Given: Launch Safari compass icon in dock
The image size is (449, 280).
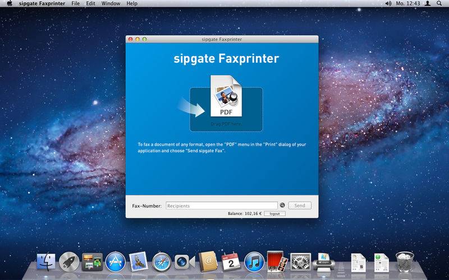Looking at the screenshot, I should (x=162, y=262).
